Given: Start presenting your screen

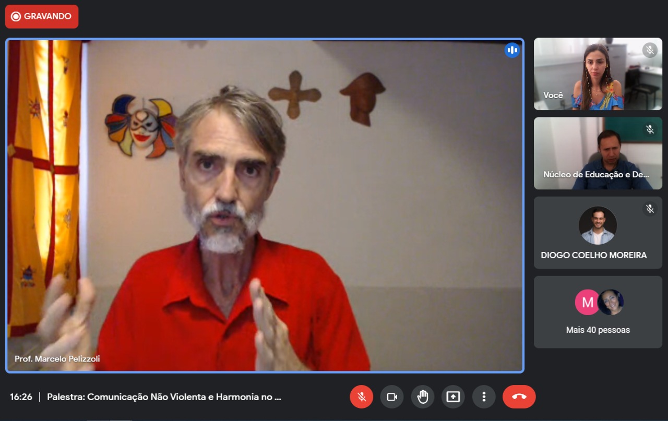Looking at the screenshot, I should click(x=453, y=397).
